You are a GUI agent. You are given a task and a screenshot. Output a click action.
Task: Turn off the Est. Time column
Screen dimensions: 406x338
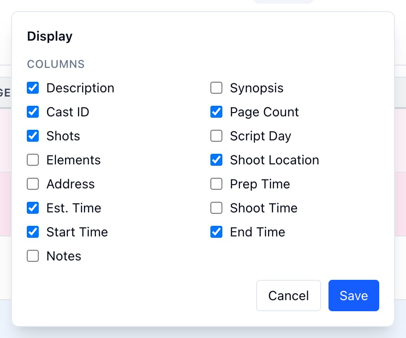[x=33, y=208]
